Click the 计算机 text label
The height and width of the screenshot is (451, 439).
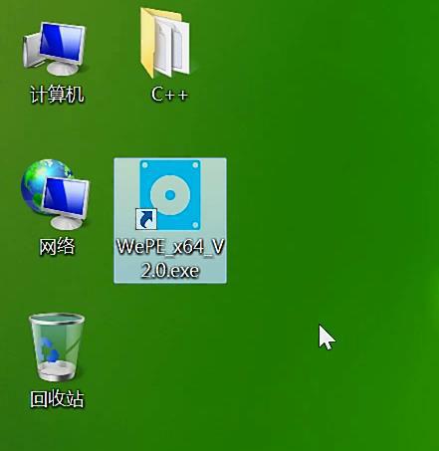(57, 95)
